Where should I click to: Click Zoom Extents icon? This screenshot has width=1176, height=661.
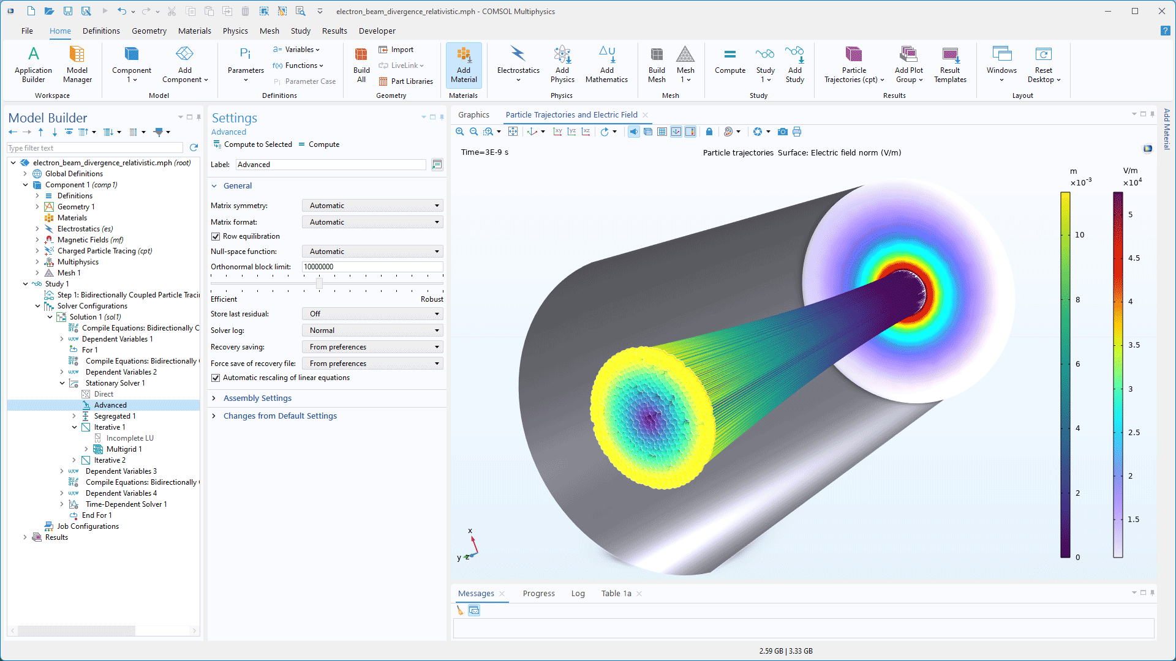(513, 132)
